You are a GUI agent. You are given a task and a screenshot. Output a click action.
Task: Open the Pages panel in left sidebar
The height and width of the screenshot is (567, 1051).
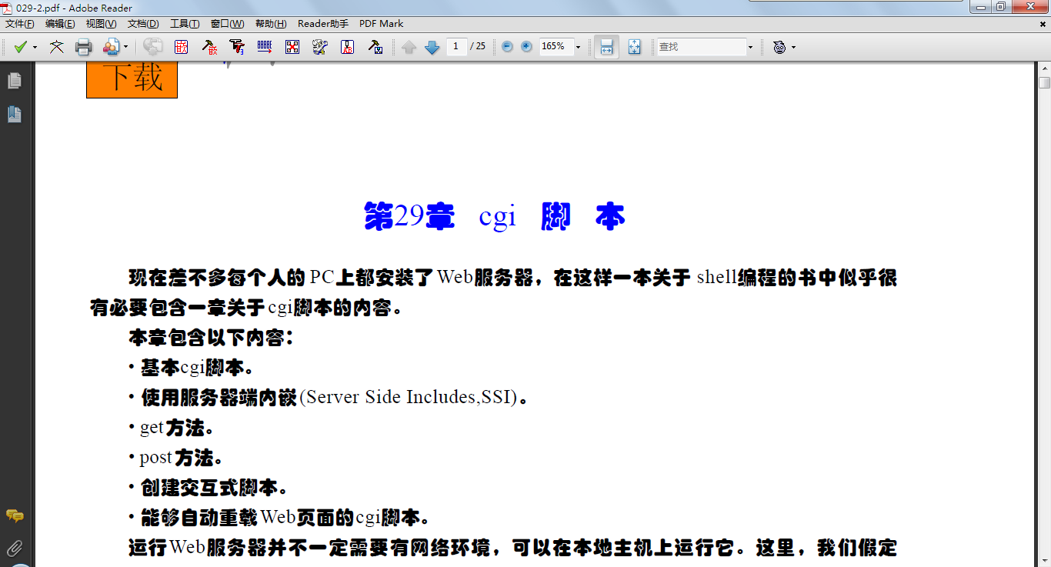pos(14,81)
